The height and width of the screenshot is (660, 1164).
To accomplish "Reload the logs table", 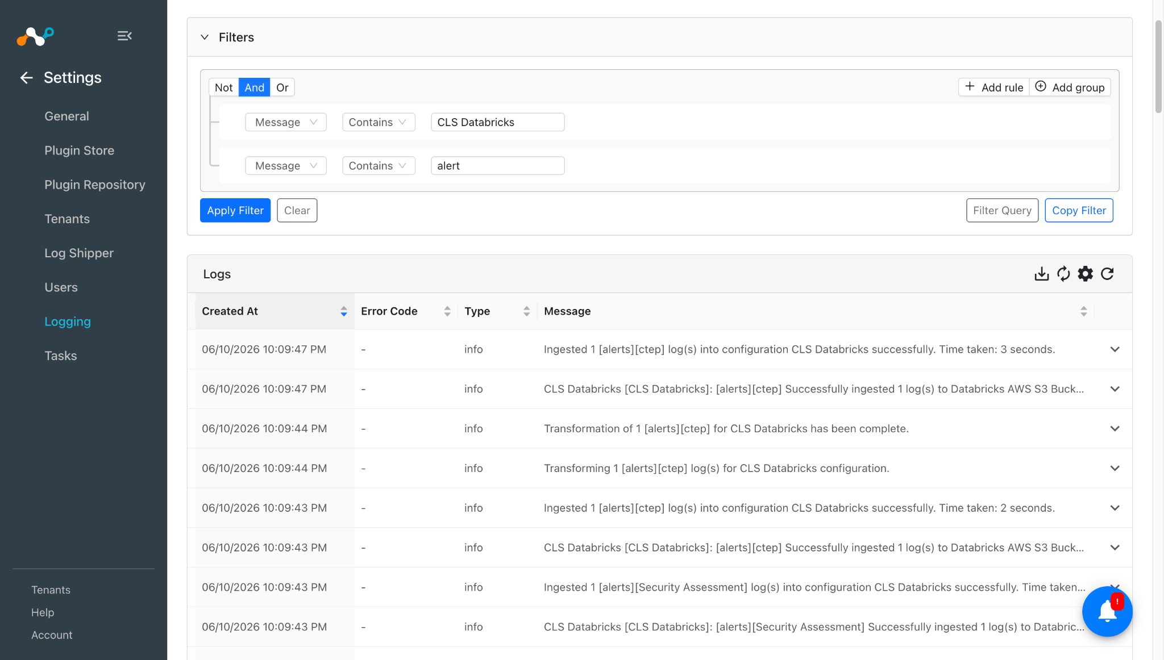I will coord(1107,274).
